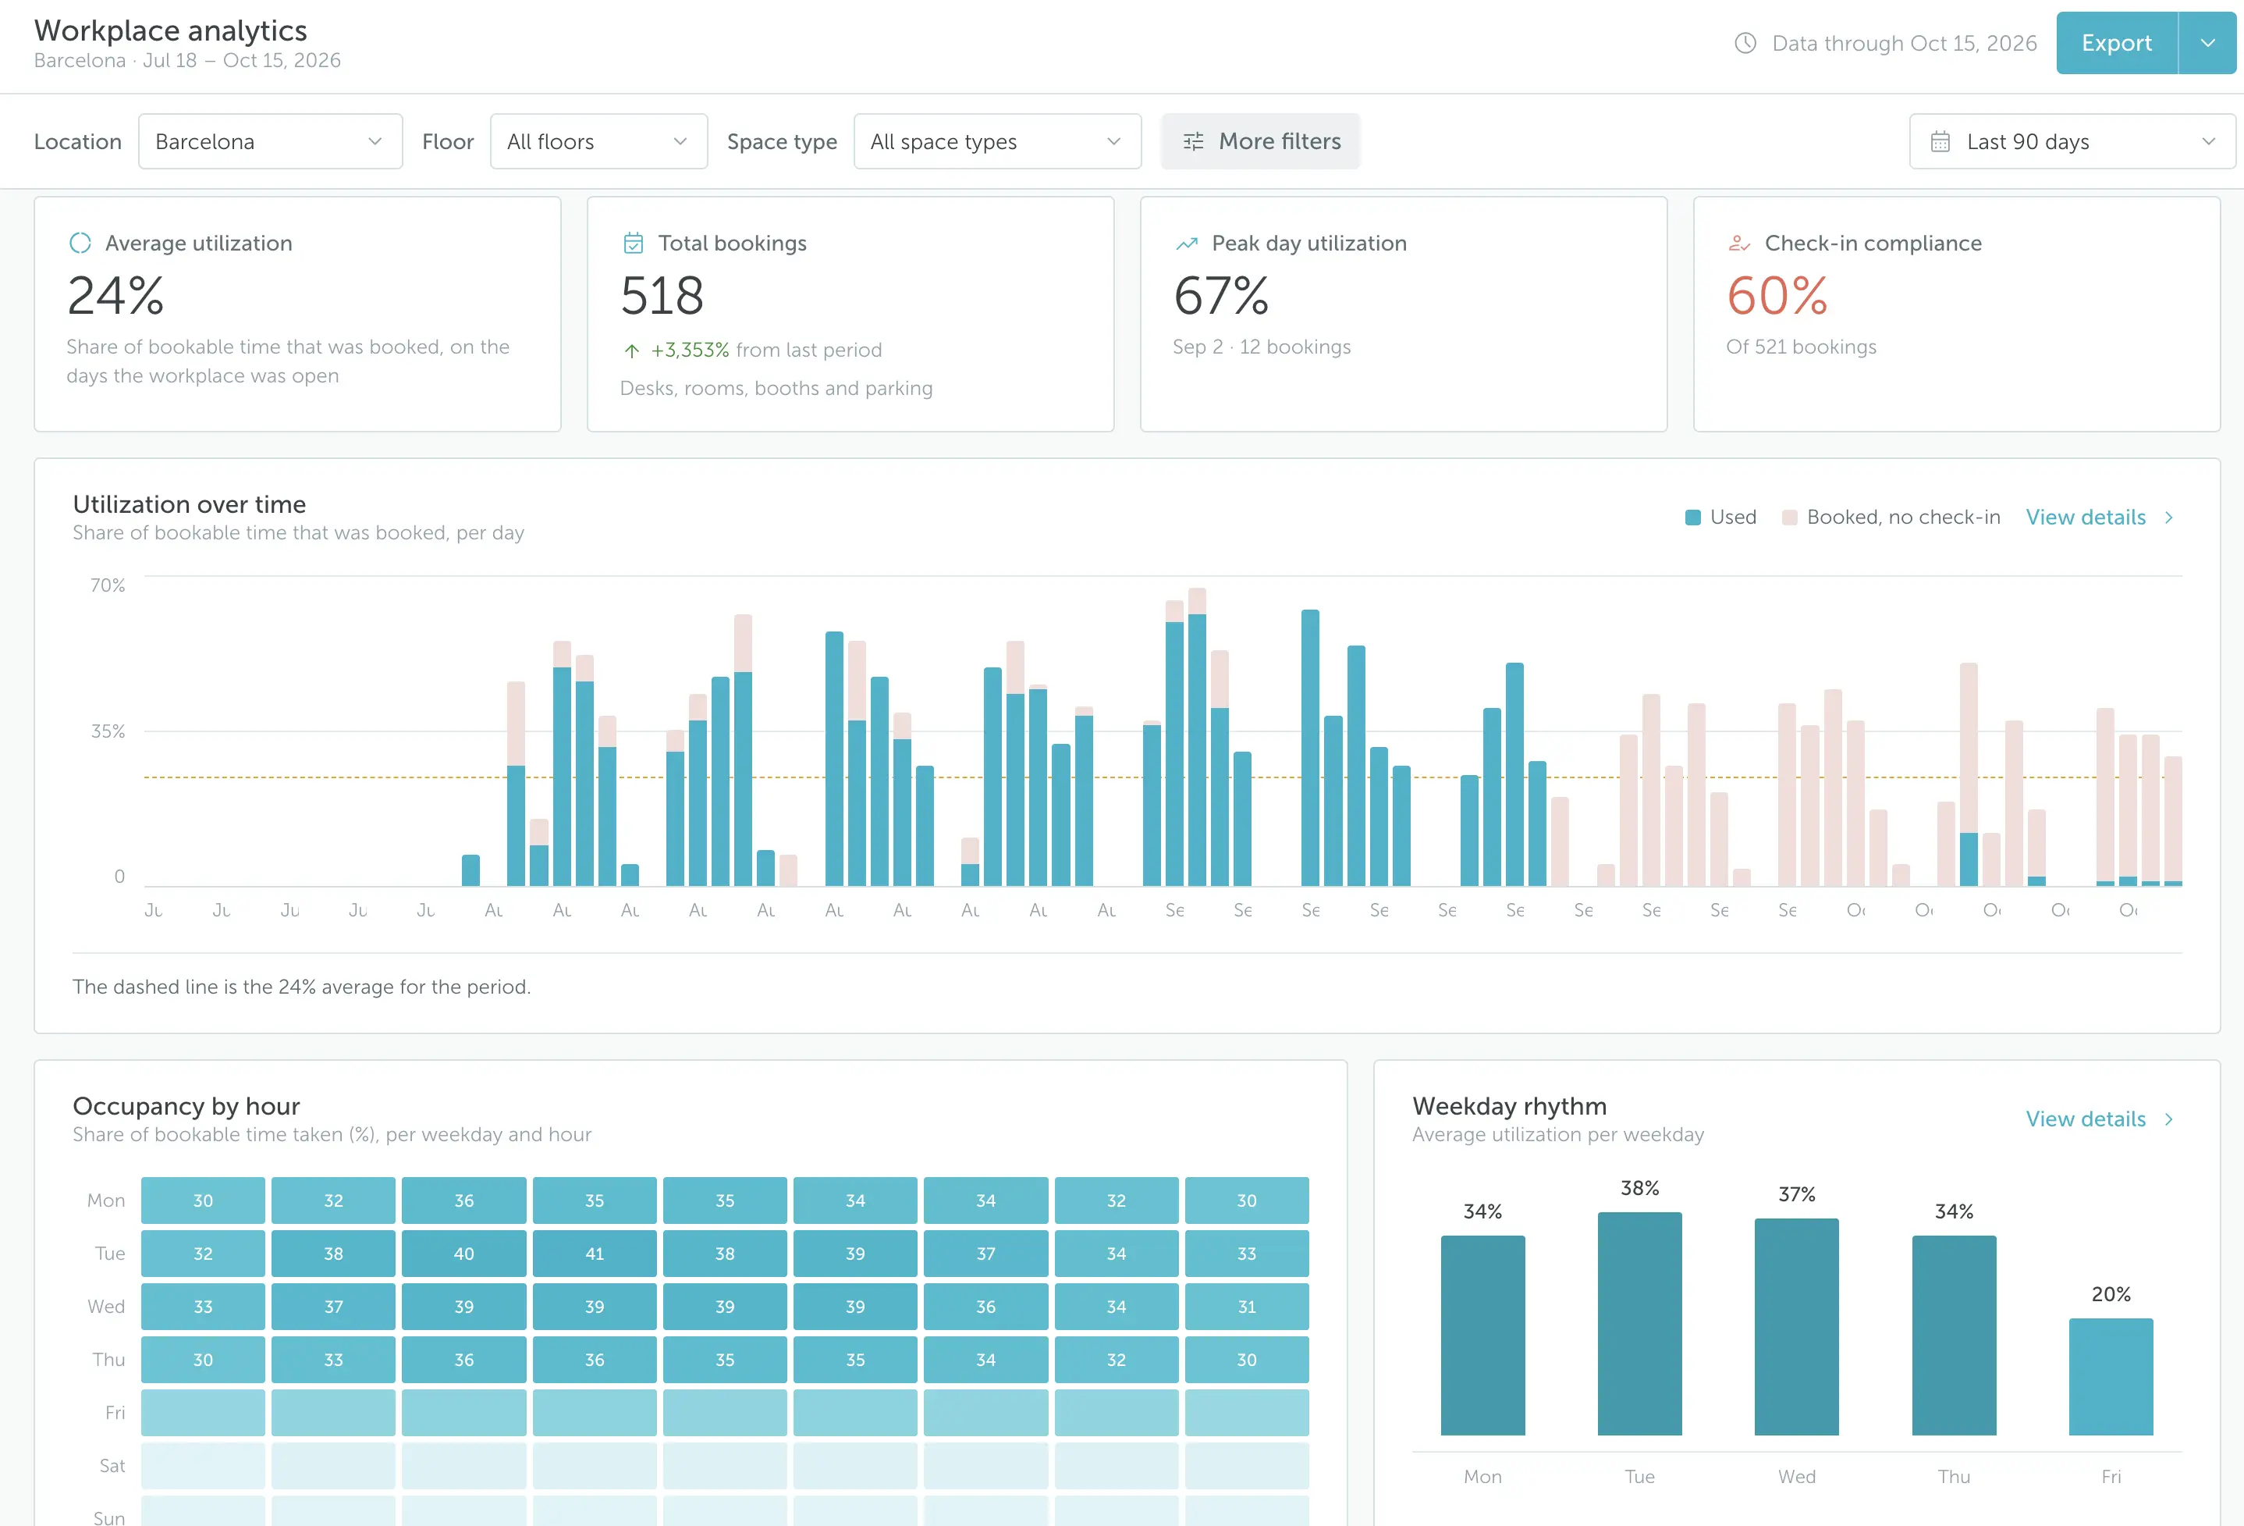Click Tuesday heatmap cell showing 41

click(595, 1254)
